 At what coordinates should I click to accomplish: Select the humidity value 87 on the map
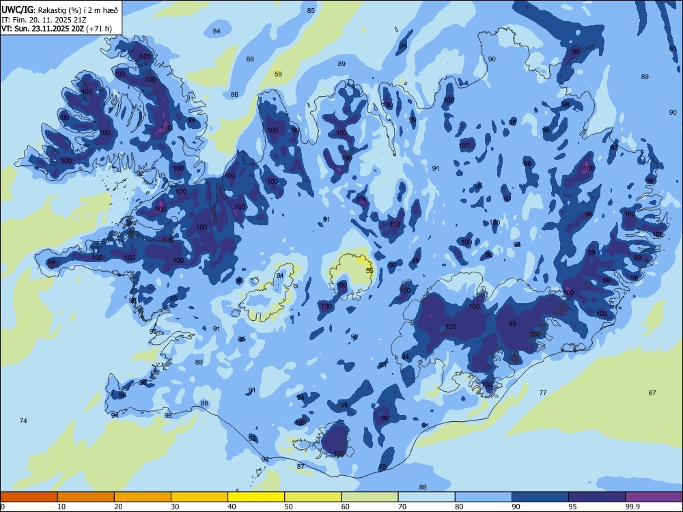coord(301,466)
